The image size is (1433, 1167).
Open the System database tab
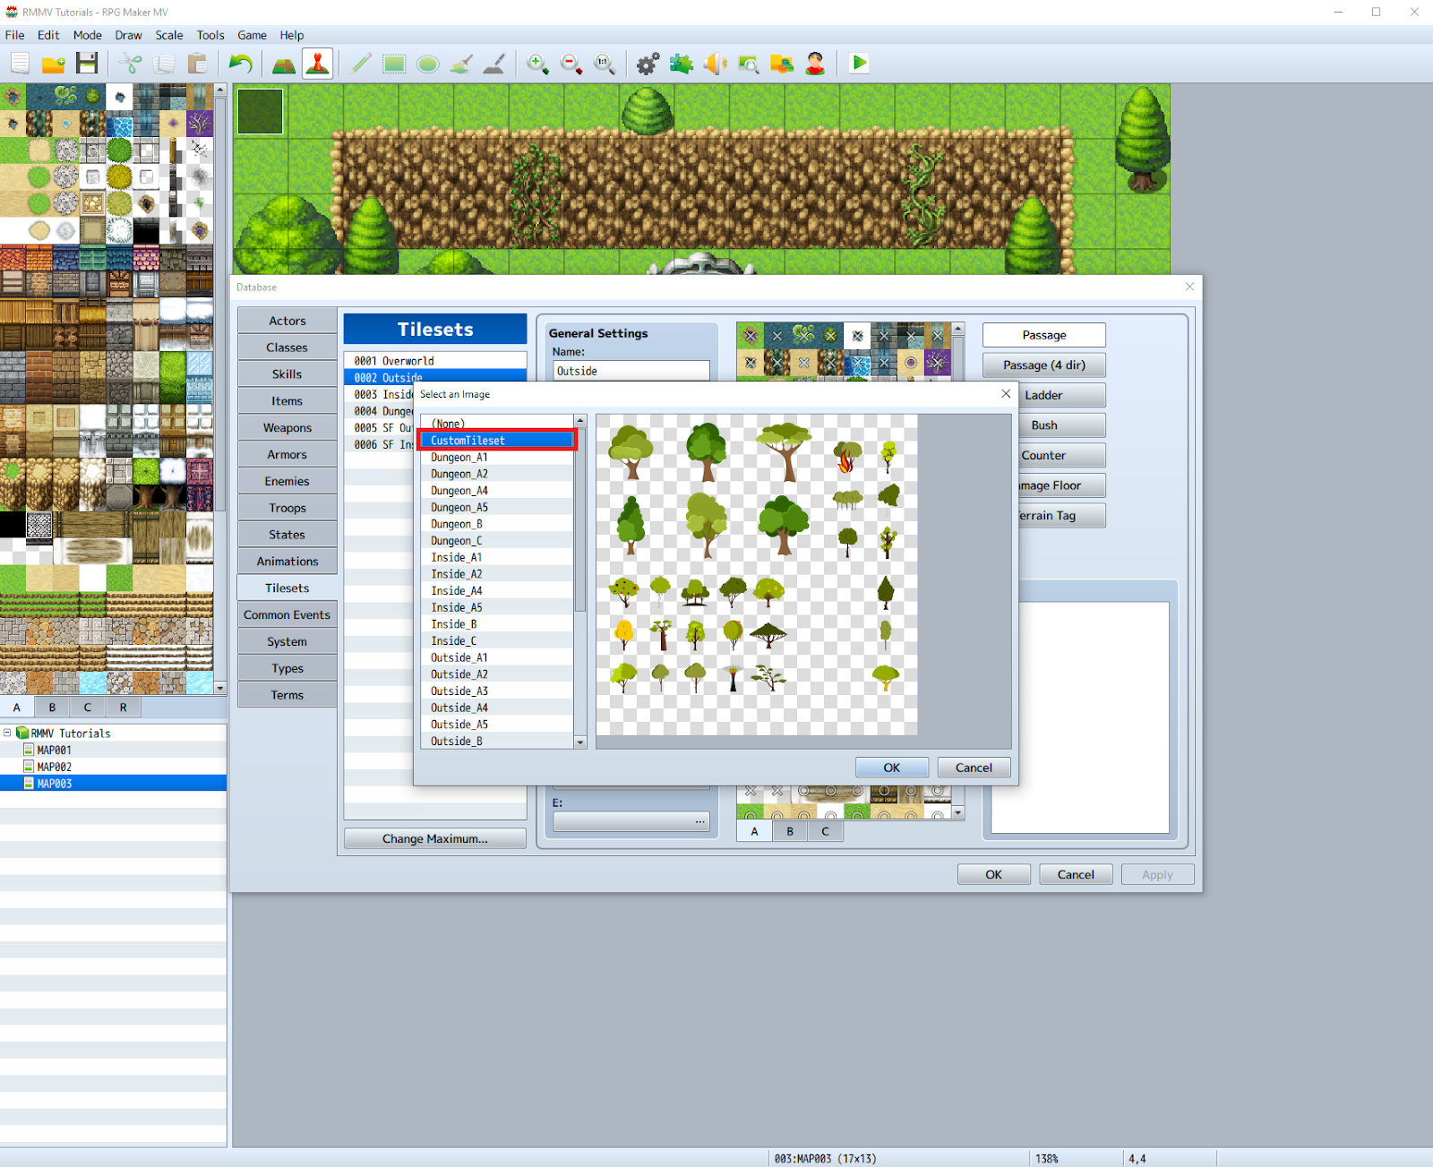coord(287,641)
